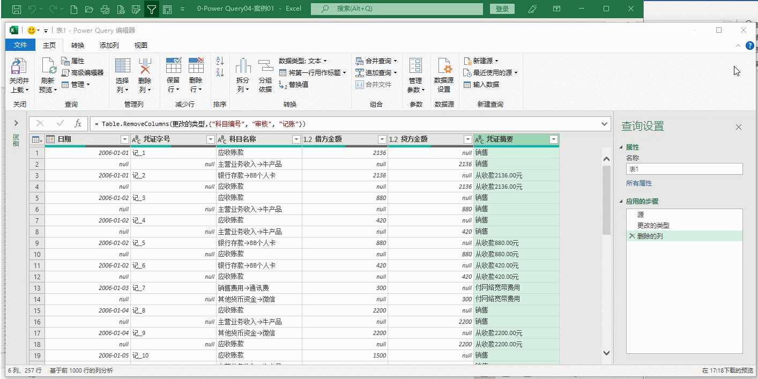This screenshot has height=379, width=758.
Task: Sort descending with the Z-A icon
Action: (220, 72)
